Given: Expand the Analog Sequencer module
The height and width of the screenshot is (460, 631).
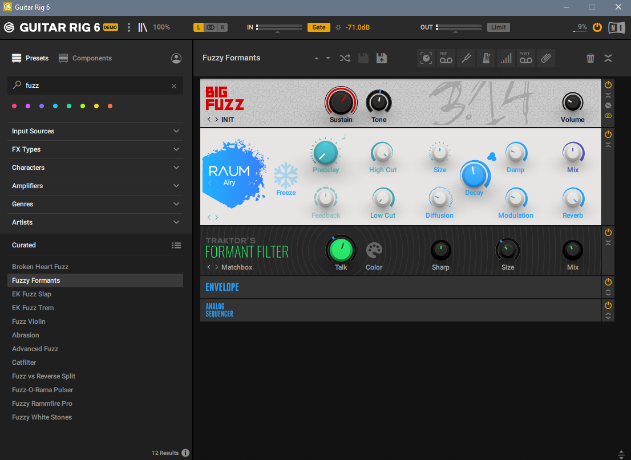Looking at the screenshot, I should point(608,316).
